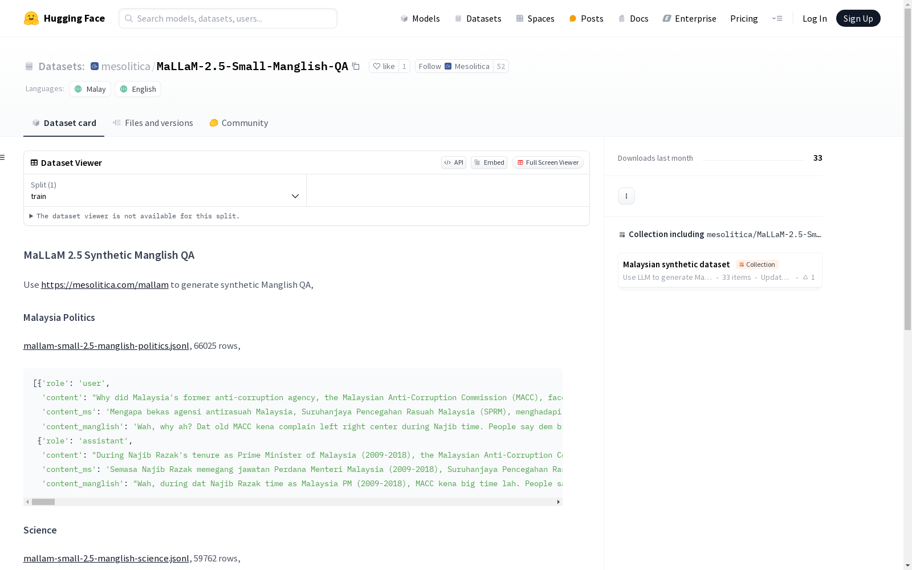Click the Science section heading
The height and width of the screenshot is (570, 912).
click(40, 530)
